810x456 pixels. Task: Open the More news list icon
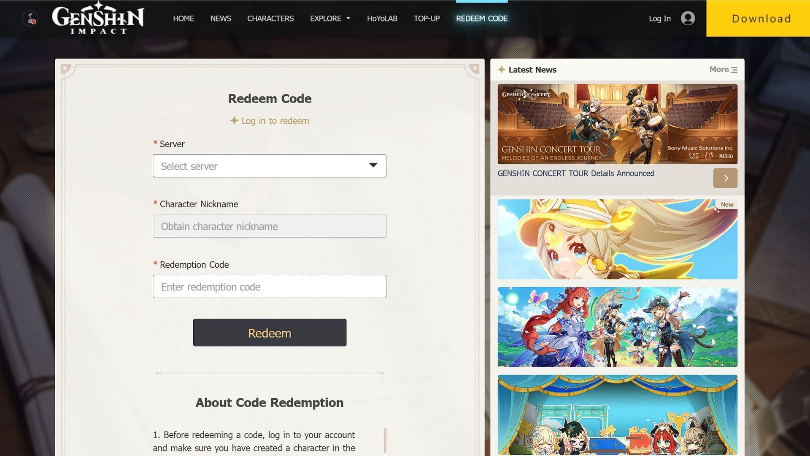click(734, 70)
